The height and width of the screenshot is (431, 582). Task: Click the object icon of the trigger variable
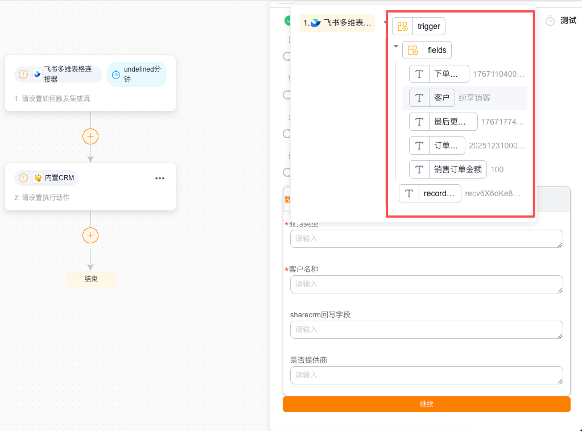(403, 26)
